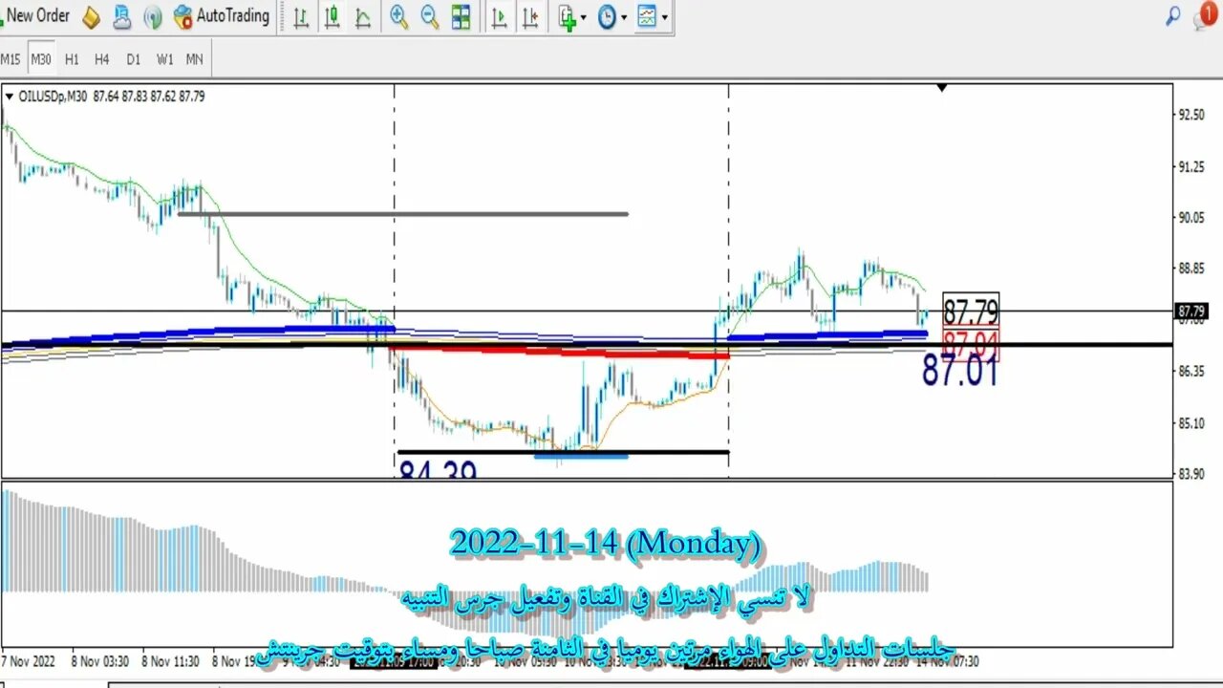
Task: Open the Templates icon
Action: (x=648, y=16)
